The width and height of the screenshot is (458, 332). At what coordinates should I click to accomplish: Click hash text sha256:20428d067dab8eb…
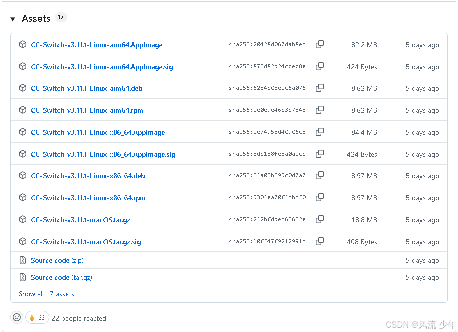[x=269, y=44]
